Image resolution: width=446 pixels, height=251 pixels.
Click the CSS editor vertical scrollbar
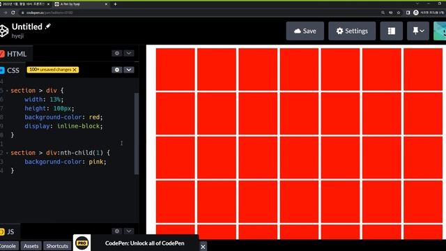pos(137,133)
